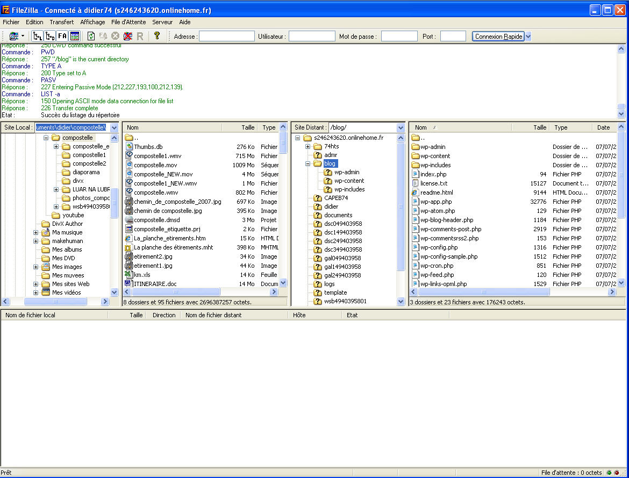629x478 pixels.
Task: Expand the 74hts remote folder node
Action: pyautogui.click(x=308, y=146)
